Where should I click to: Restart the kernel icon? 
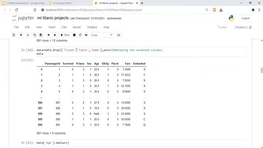(x=80, y=35)
